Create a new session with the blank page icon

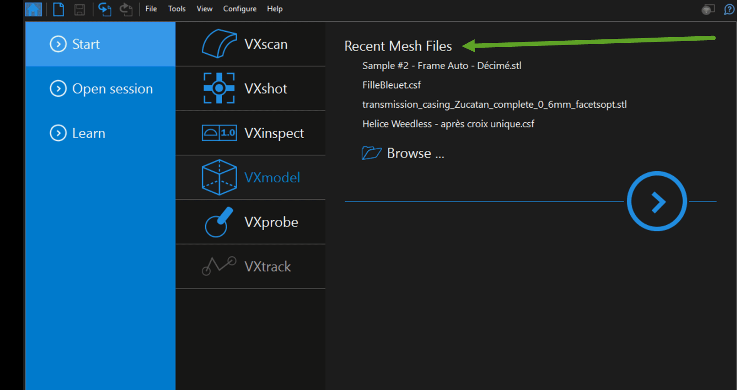(x=59, y=9)
